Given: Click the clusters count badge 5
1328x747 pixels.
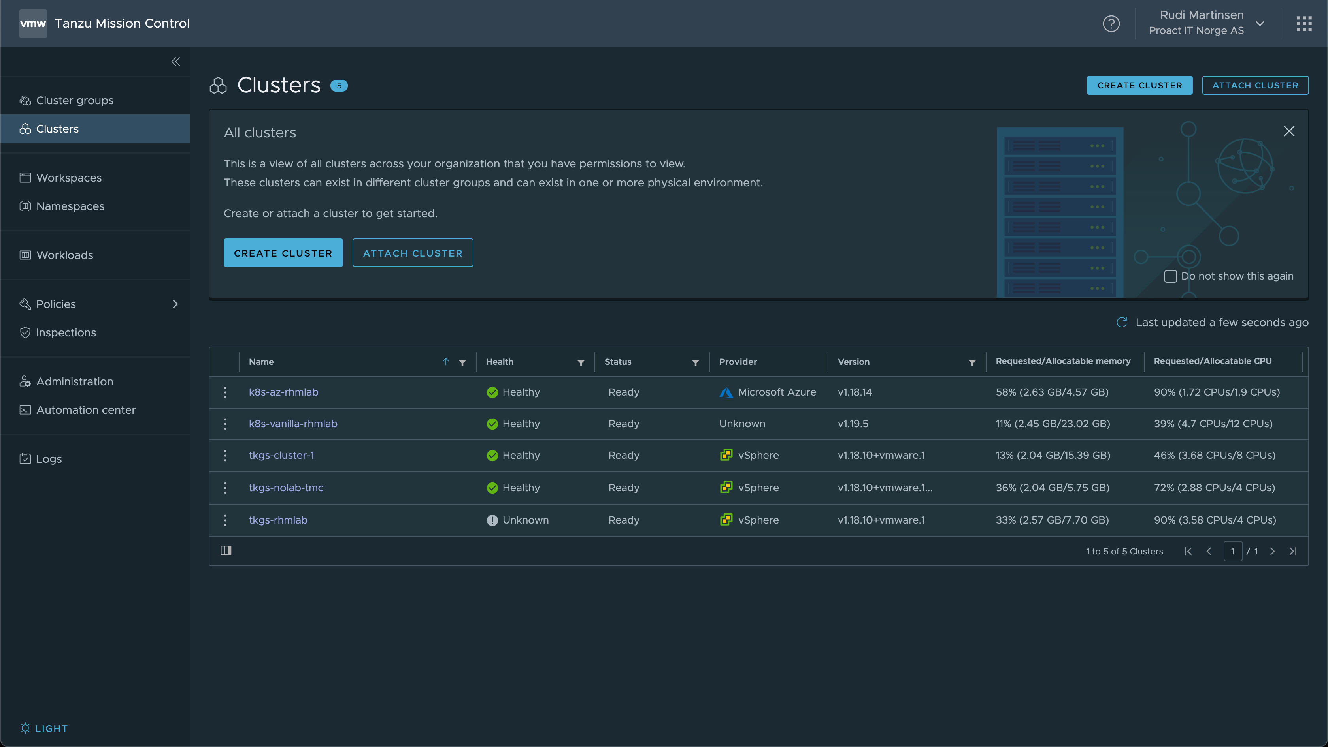Looking at the screenshot, I should point(339,86).
